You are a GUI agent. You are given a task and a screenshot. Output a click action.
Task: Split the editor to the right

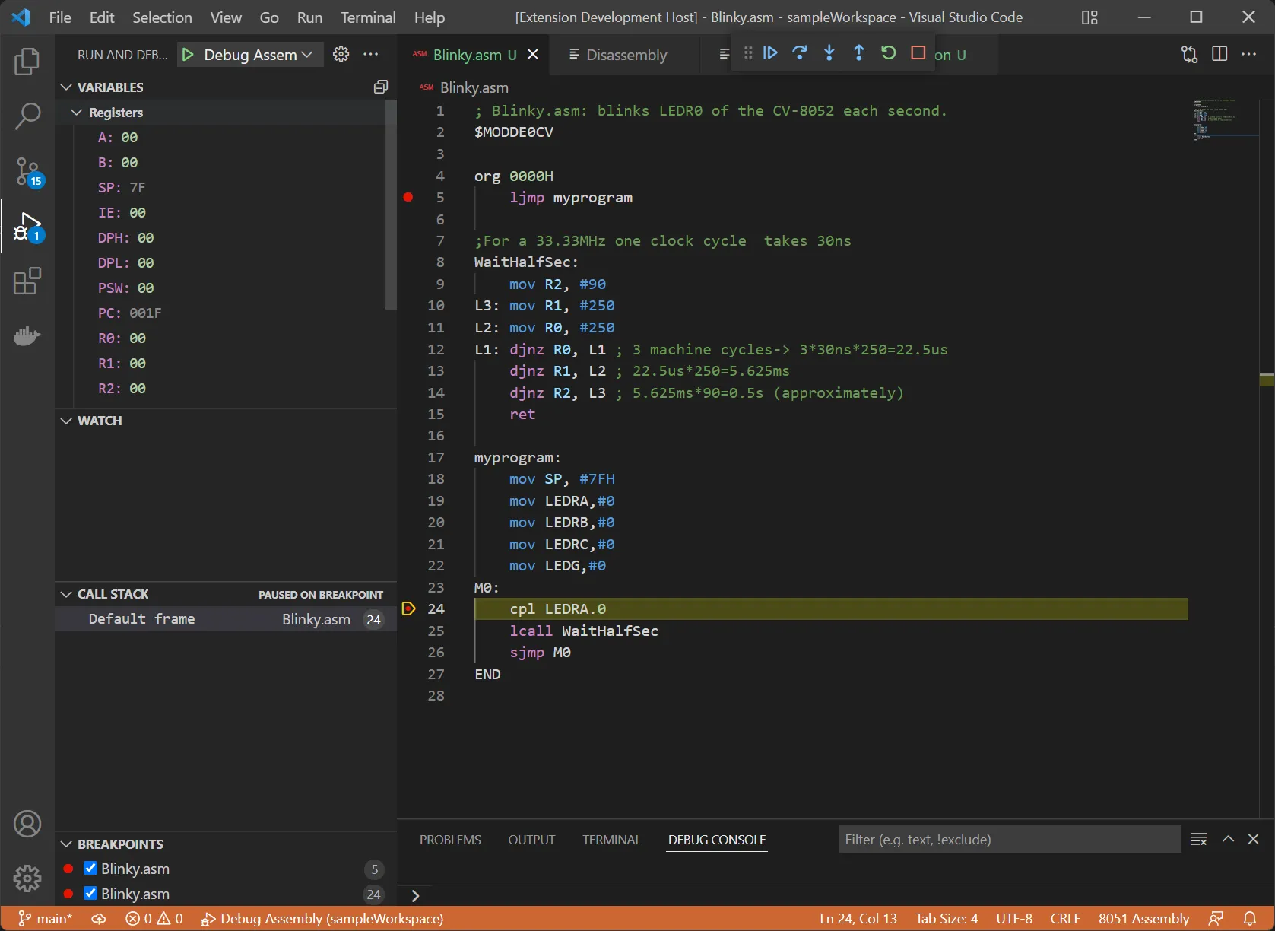tap(1219, 54)
